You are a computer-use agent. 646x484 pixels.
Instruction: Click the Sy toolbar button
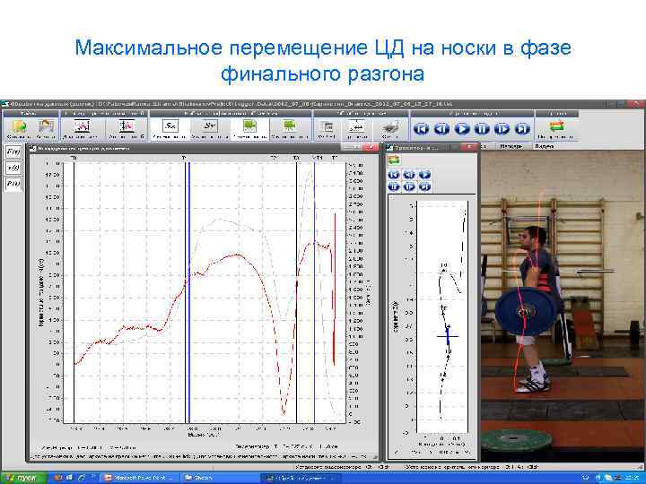click(x=210, y=126)
